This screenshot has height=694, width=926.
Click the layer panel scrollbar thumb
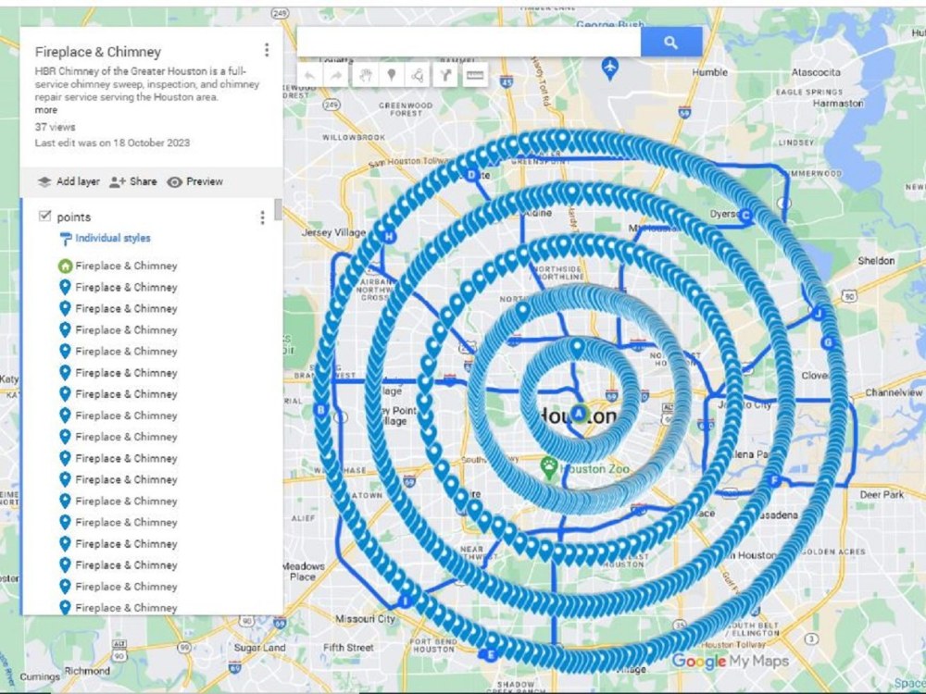pos(278,209)
